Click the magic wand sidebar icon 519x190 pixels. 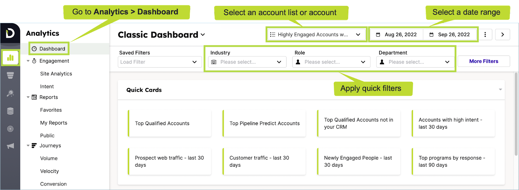point(10,93)
